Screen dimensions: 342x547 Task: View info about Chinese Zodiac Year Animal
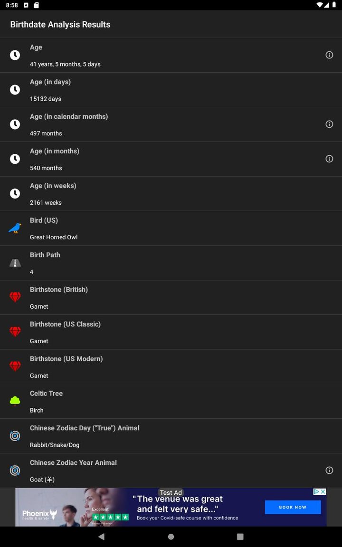[329, 470]
